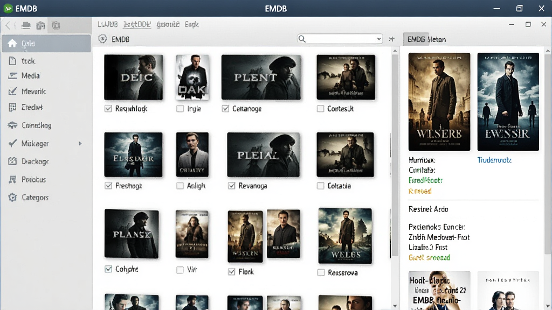Screen dimensions: 552x310
Task: Check the ContesUt checkbox
Action: (320, 109)
